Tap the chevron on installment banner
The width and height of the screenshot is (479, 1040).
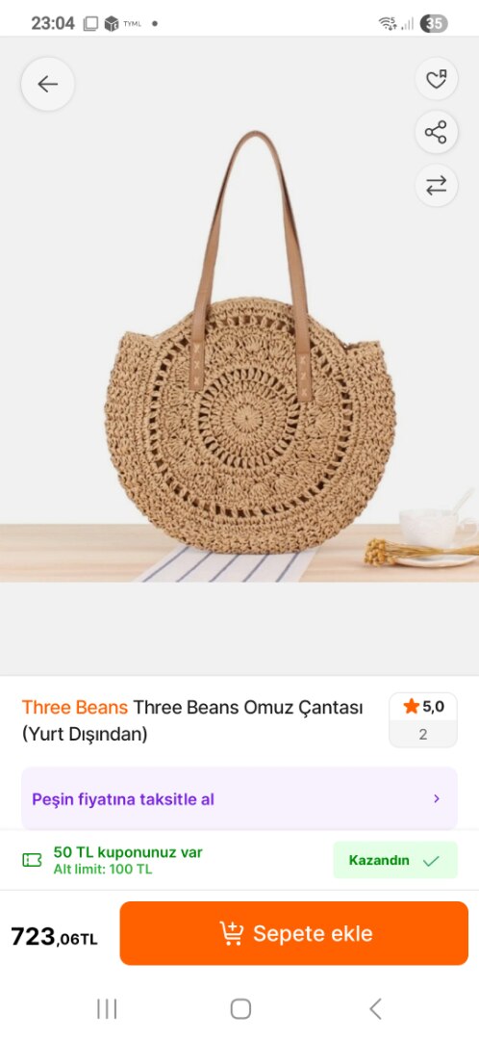(437, 798)
